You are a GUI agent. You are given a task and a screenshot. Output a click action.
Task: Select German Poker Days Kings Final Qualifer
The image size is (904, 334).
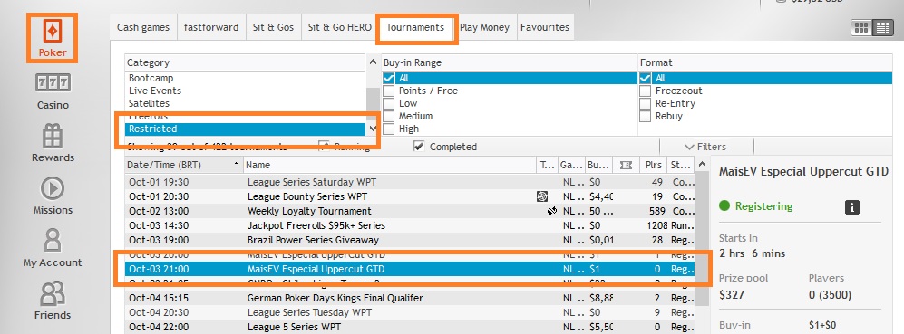[x=410, y=299]
